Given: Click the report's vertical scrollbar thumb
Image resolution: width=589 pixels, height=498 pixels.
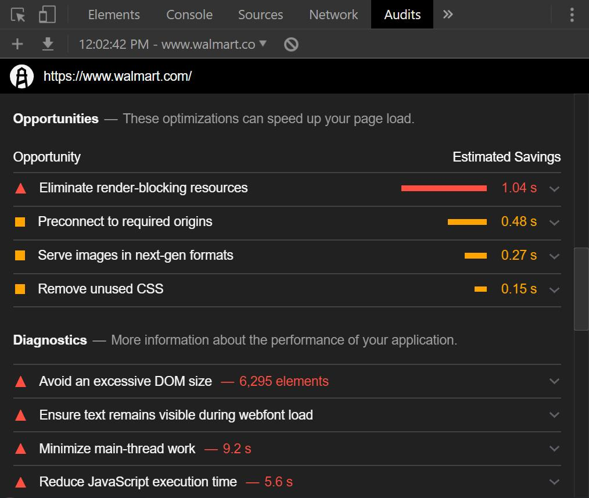Looking at the screenshot, I should (581, 289).
